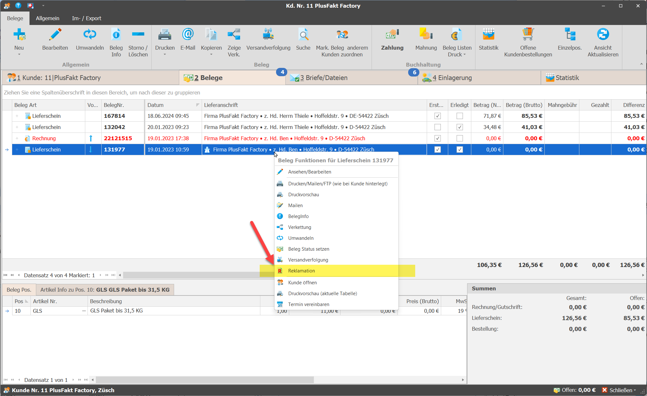This screenshot has width=647, height=396.
Task: Open the Drucken dropdown arrow
Action: pyautogui.click(x=165, y=54)
